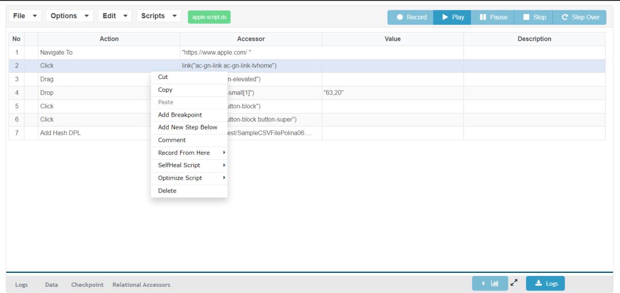
Task: Click the Accessor column header
Action: coord(251,39)
